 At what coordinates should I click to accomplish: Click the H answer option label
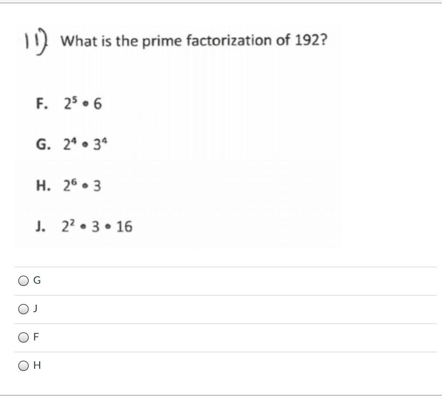coord(37,365)
